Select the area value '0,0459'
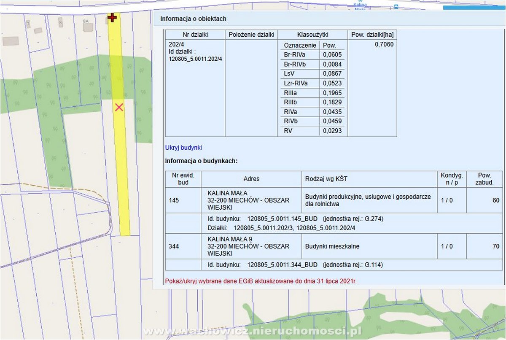This screenshot has width=506, height=340. click(x=332, y=121)
